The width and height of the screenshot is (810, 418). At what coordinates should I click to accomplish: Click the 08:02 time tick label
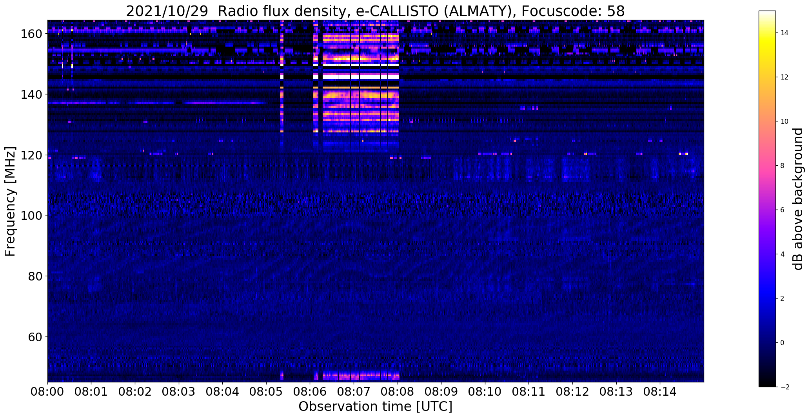pyautogui.click(x=135, y=392)
